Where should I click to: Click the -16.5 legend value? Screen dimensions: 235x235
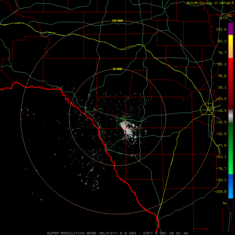click(221, 122)
